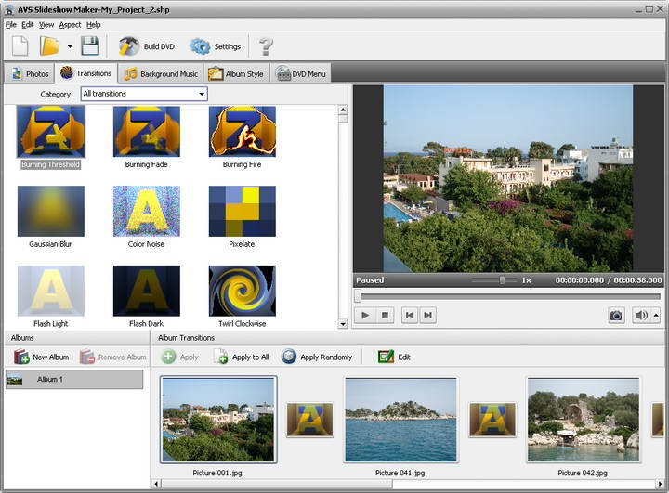Open project using the folder icon
The height and width of the screenshot is (493, 669).
[49, 46]
